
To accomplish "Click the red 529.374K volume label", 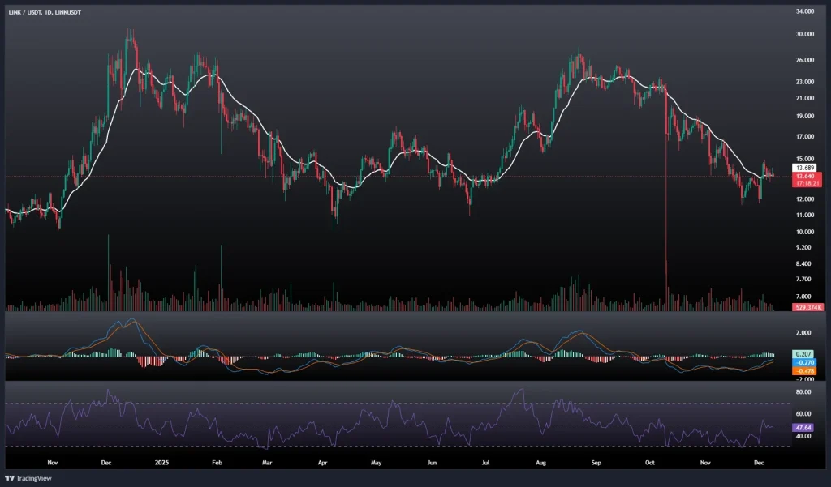I will click(808, 307).
